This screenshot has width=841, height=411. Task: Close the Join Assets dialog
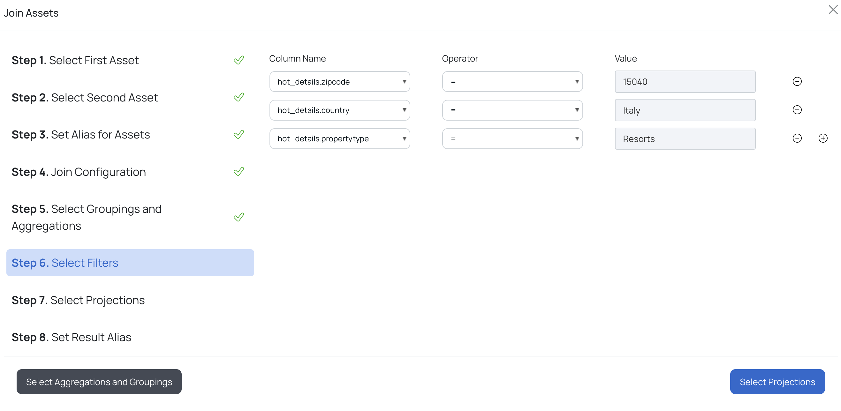[833, 10]
